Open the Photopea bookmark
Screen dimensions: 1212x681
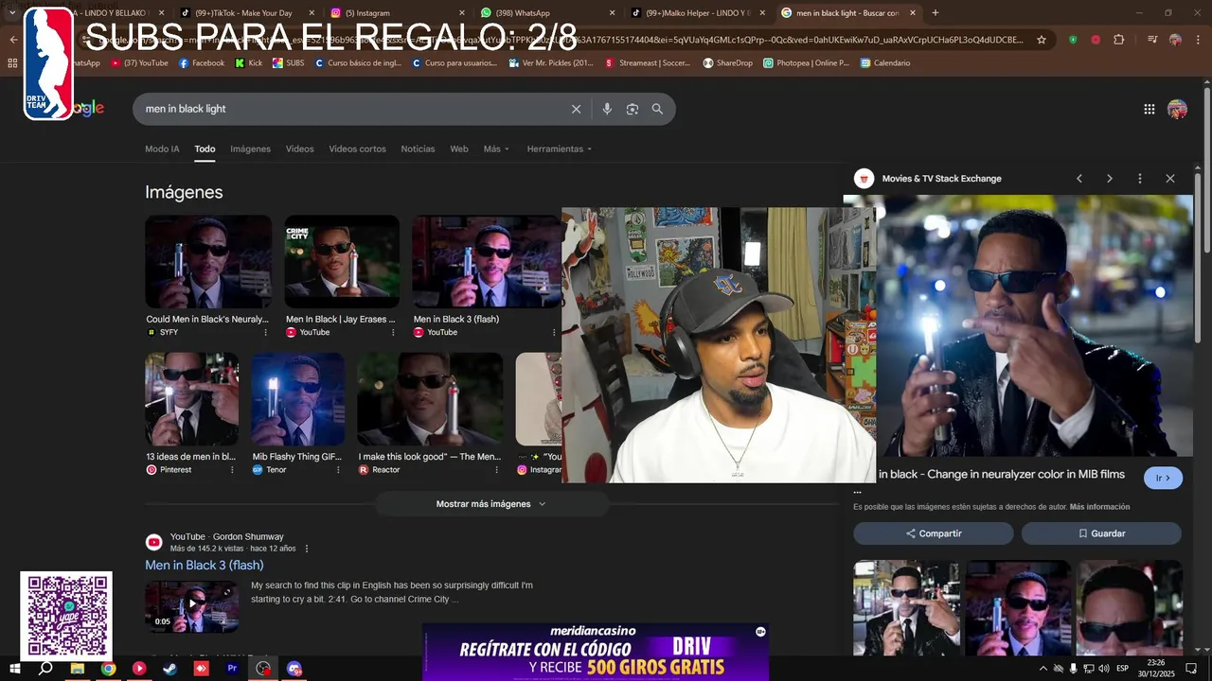pos(806,63)
